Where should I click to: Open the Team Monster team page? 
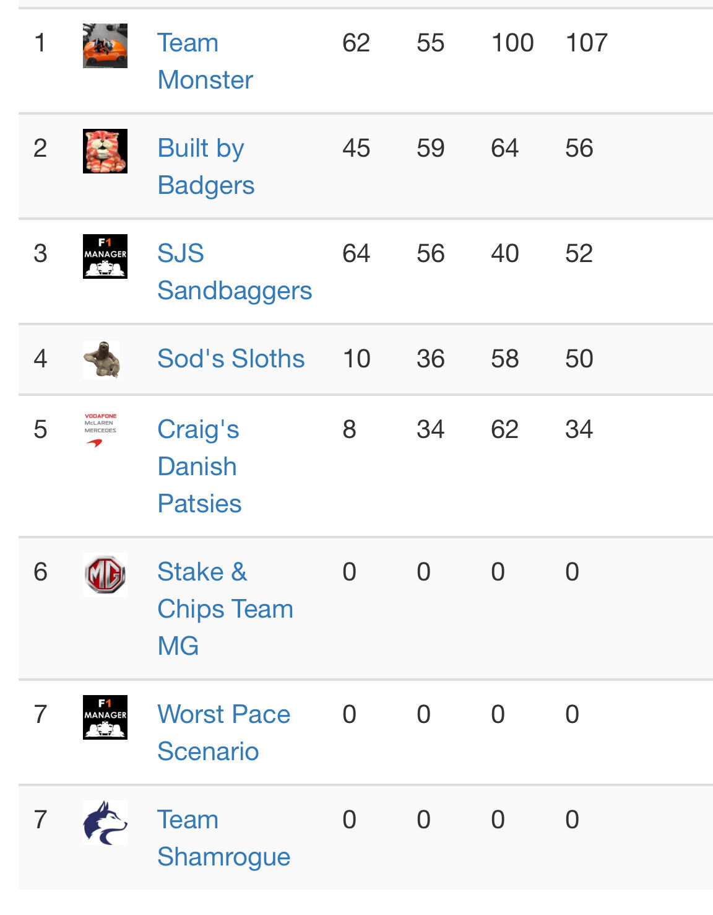pos(205,61)
